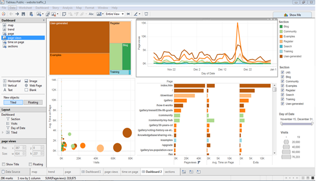Image resolution: width=316 pixels, height=181 pixels.
Task: Click the Day of Date range slider
Action: [297, 124]
